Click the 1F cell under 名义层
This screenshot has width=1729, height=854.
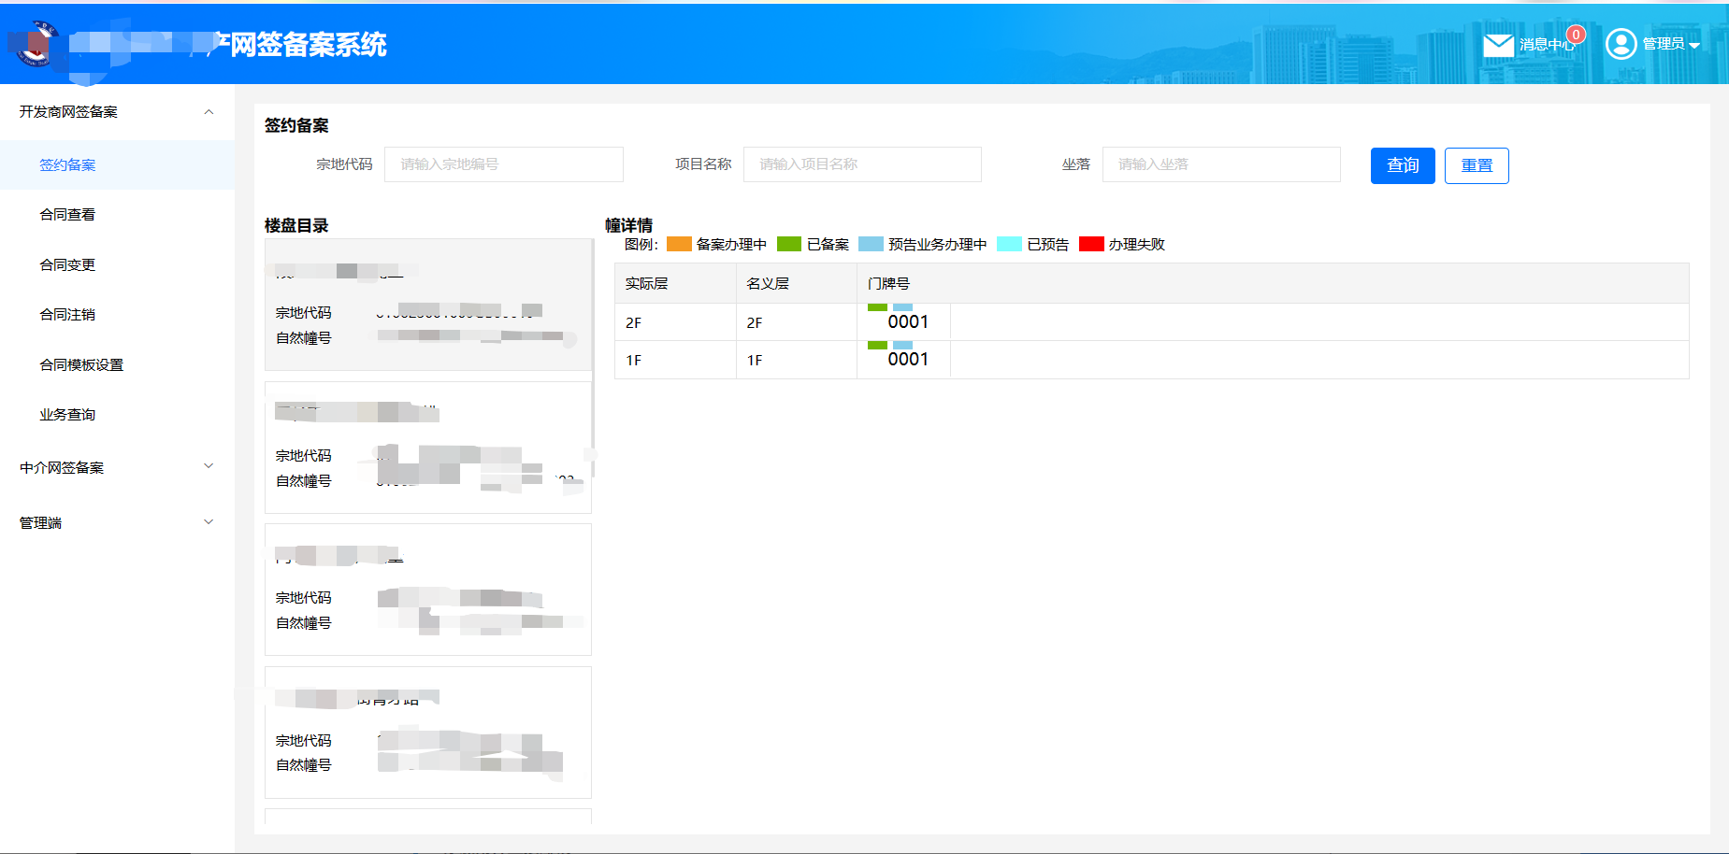pos(797,360)
